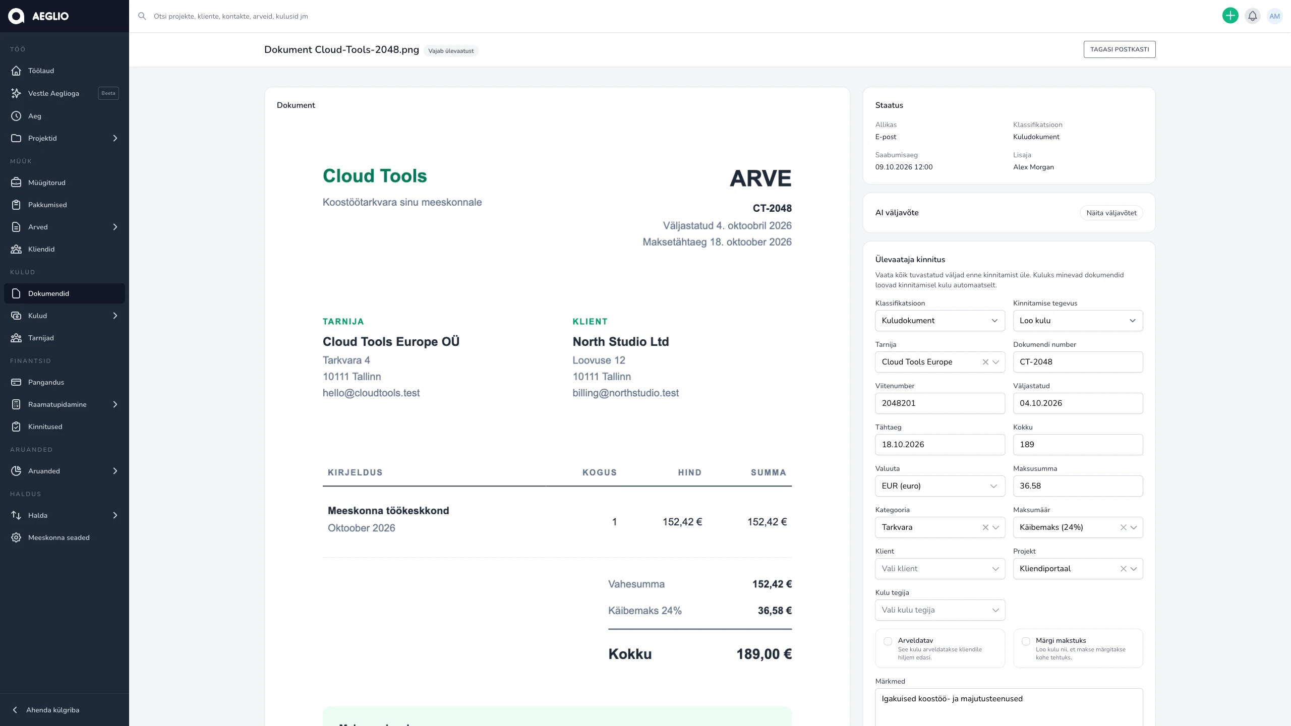This screenshot has height=726, width=1291.
Task: Collapse the sidebar with Ahenda külgriba
Action: pos(65,710)
